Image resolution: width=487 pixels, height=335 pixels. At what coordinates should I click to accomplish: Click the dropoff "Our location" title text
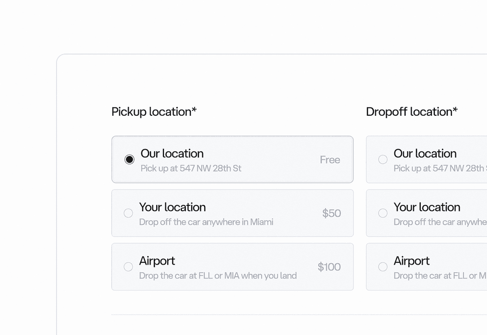425,154
